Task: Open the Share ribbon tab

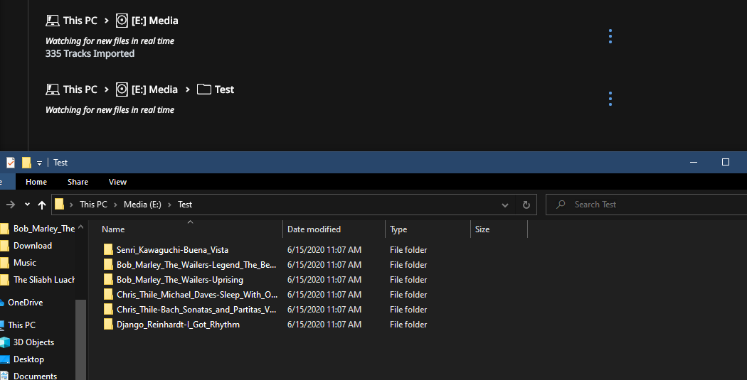Action: click(78, 182)
